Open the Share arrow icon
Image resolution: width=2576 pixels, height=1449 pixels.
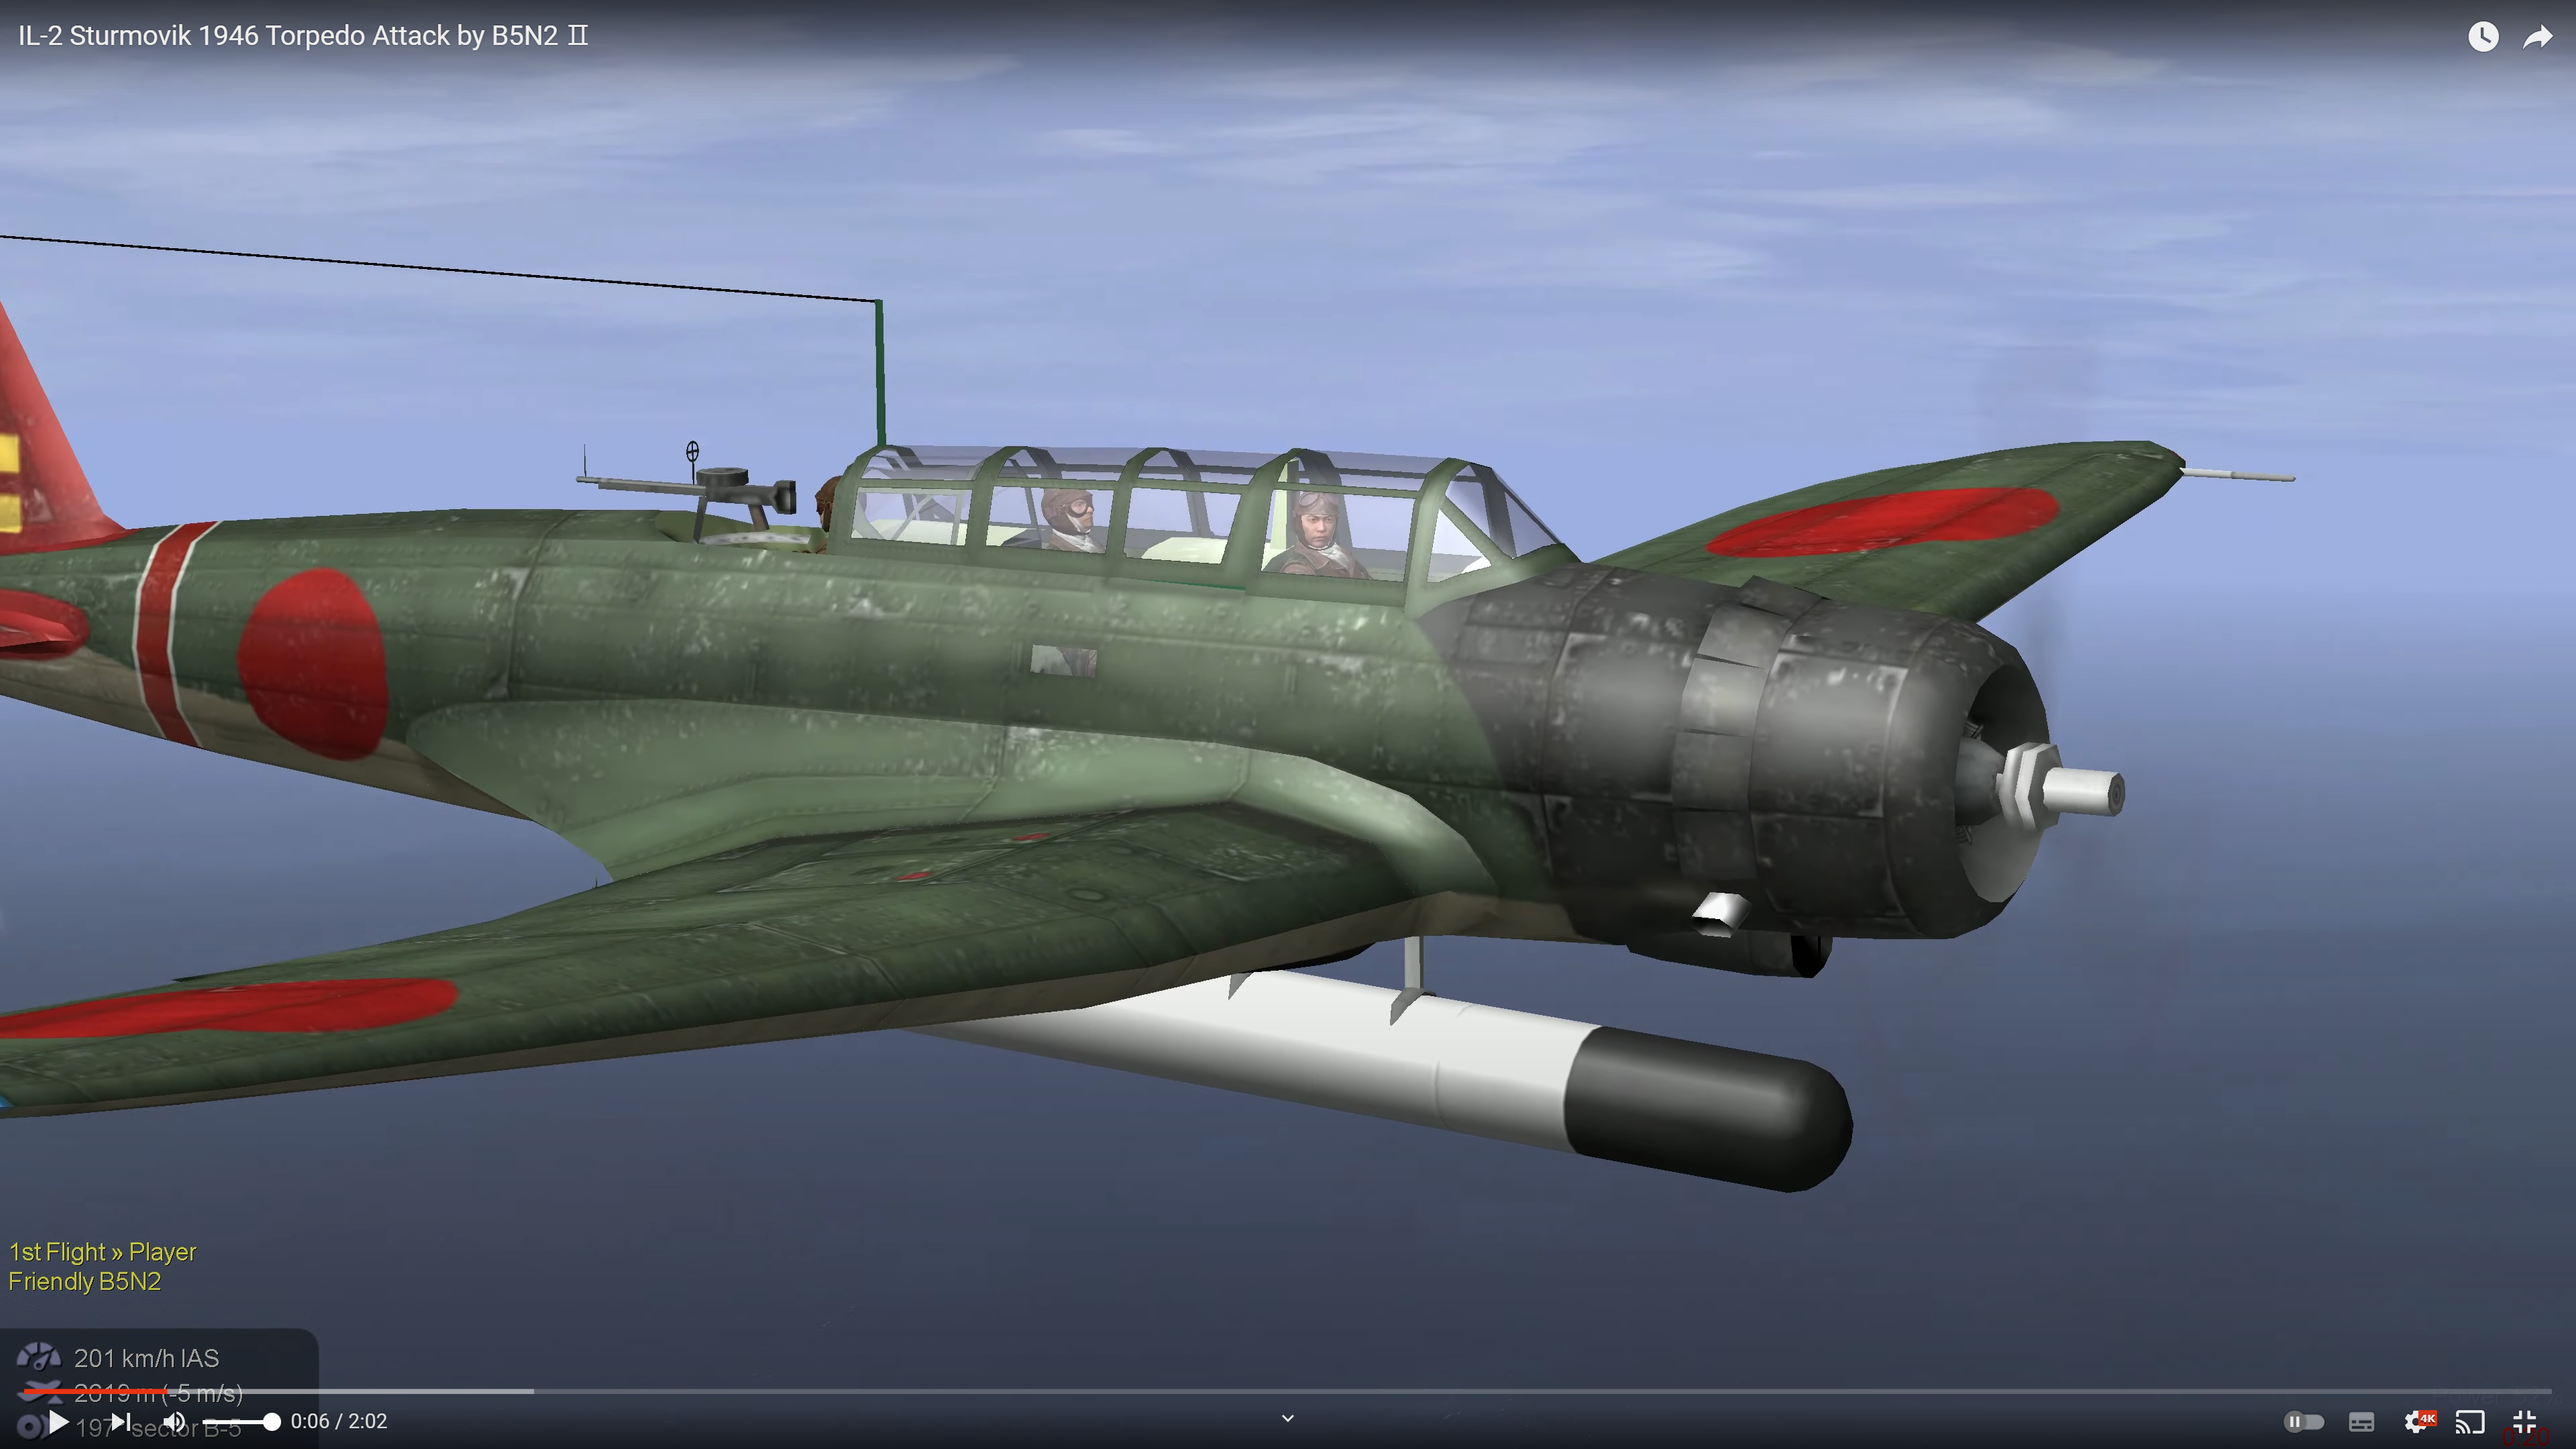pyautogui.click(x=2537, y=37)
